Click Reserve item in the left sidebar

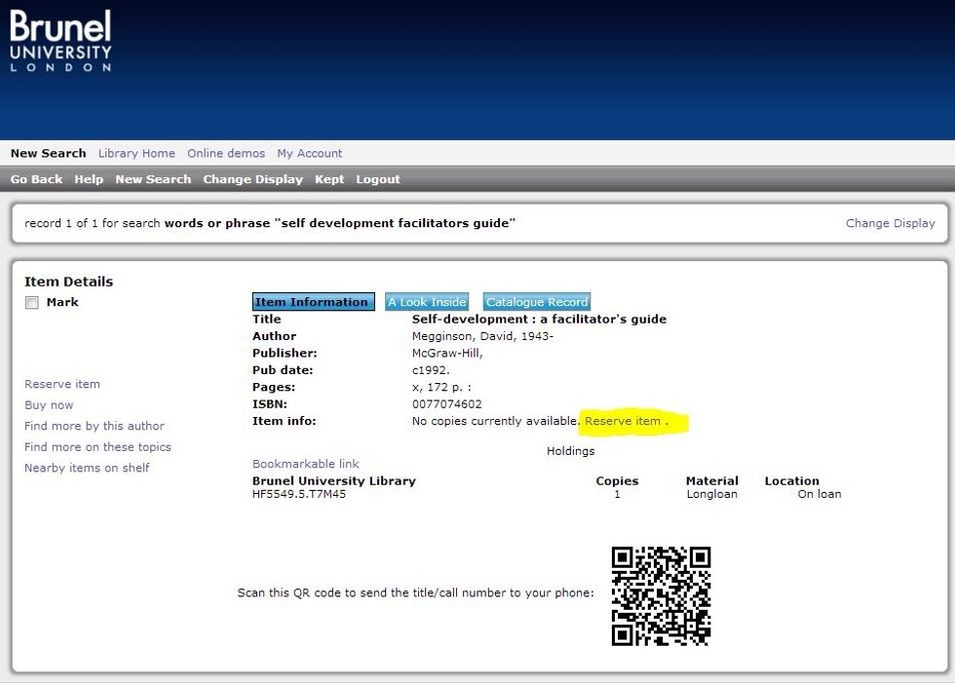[62, 384]
